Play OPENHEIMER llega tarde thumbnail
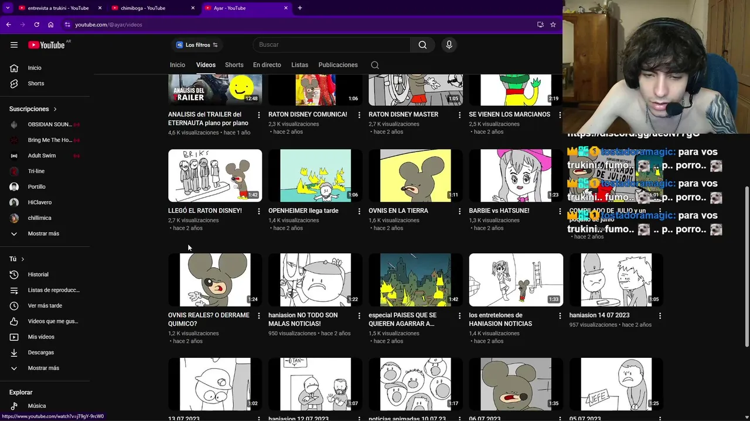Image resolution: width=750 pixels, height=421 pixels. click(x=315, y=175)
